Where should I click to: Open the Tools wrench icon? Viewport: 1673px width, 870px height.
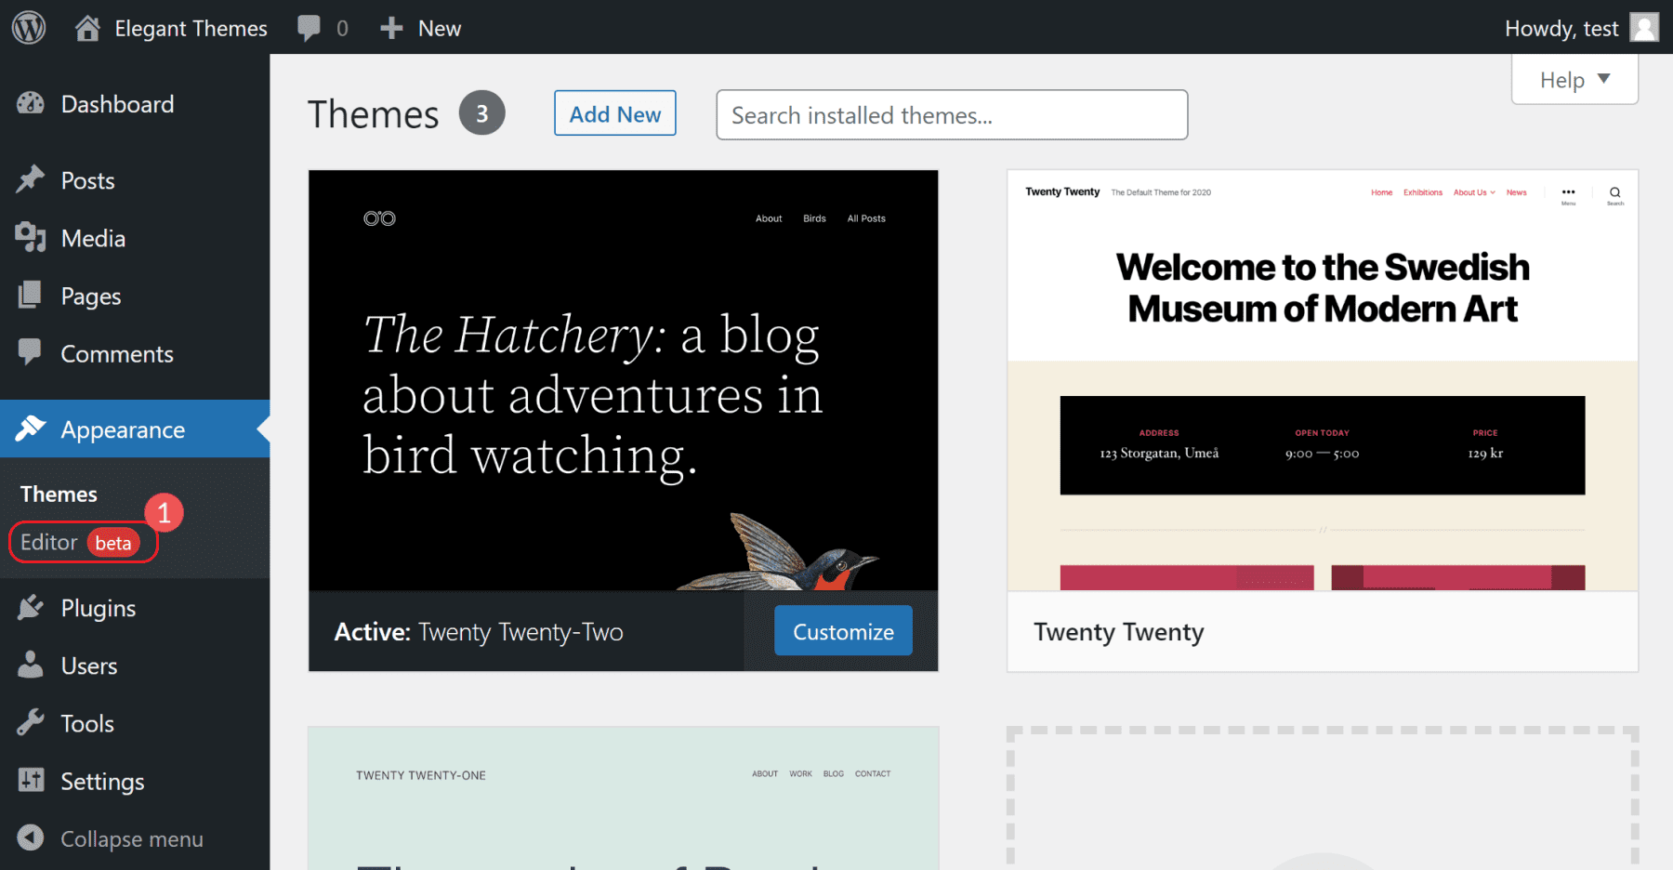tap(30, 722)
